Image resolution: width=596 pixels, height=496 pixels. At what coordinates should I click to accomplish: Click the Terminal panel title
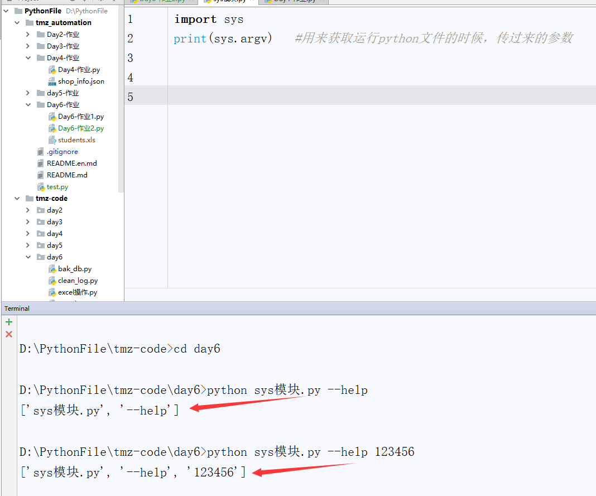point(17,309)
